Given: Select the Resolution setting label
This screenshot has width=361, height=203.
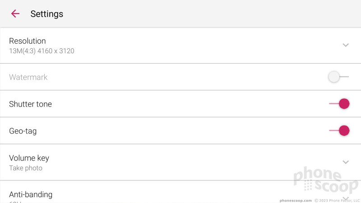Looking at the screenshot, I should click(x=28, y=41).
